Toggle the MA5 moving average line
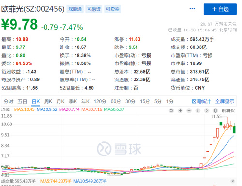The width and height of the screenshot is (242, 186). [24, 109]
